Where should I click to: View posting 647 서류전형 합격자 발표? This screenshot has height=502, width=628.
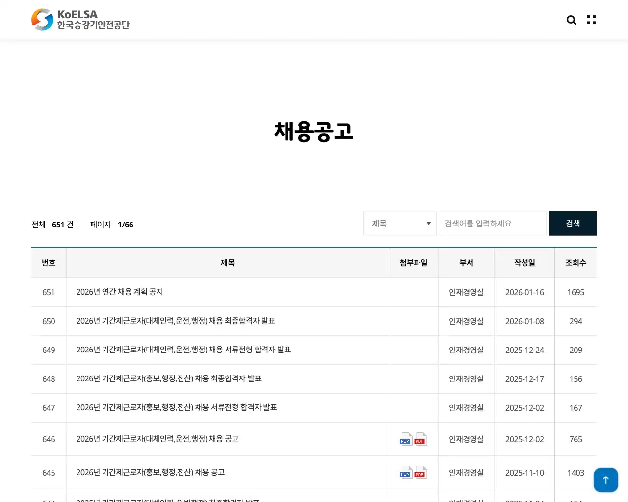point(176,407)
